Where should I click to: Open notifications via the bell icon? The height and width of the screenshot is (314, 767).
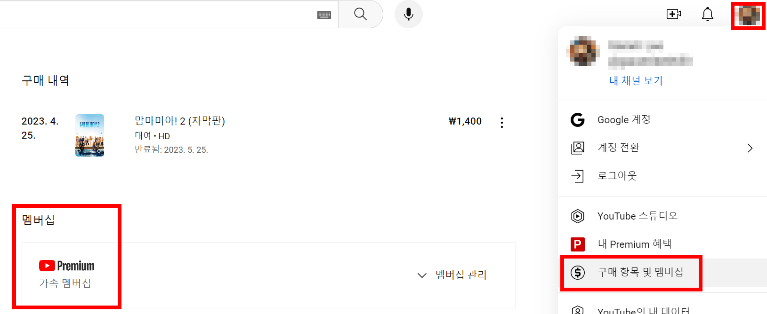pos(707,14)
